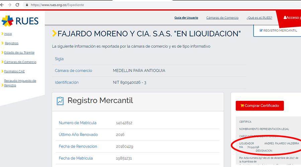Click the Cámara de comercio label
The image size is (301, 167).
(x=73, y=70)
